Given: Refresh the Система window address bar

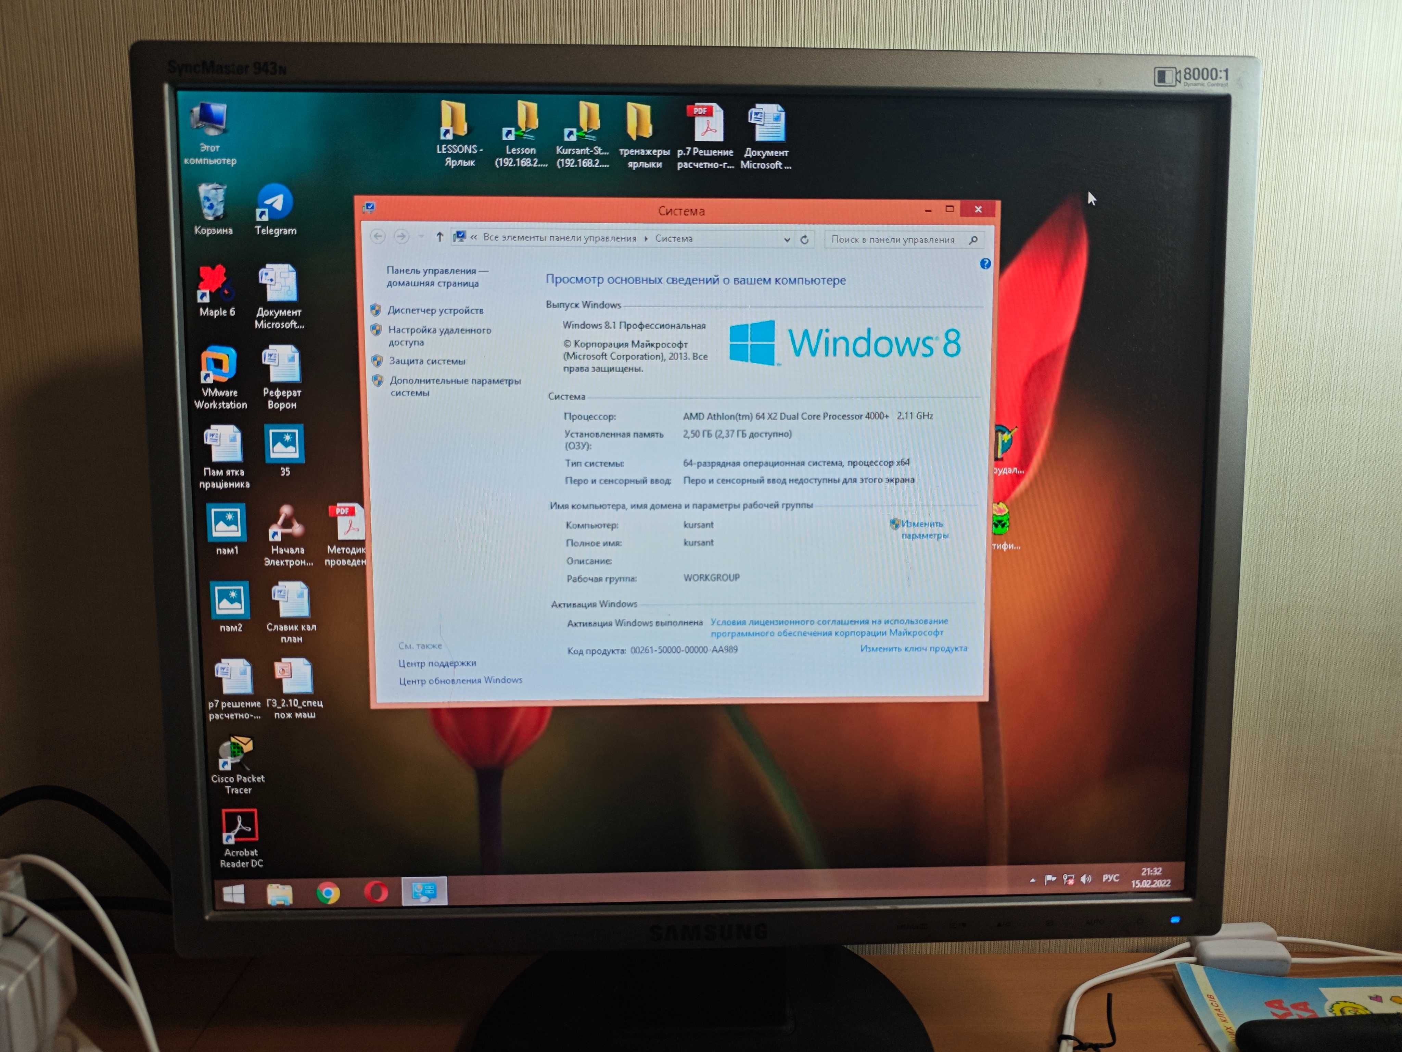Looking at the screenshot, I should [x=804, y=240].
